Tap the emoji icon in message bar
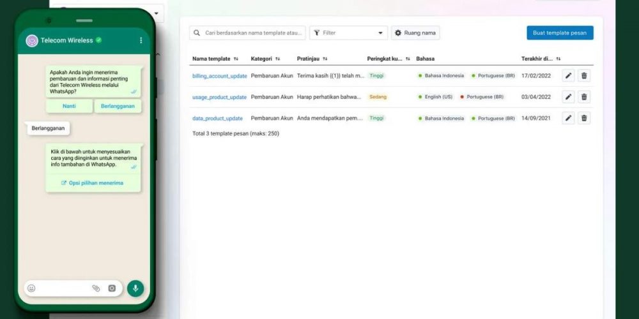The width and height of the screenshot is (639, 319). coord(31,288)
